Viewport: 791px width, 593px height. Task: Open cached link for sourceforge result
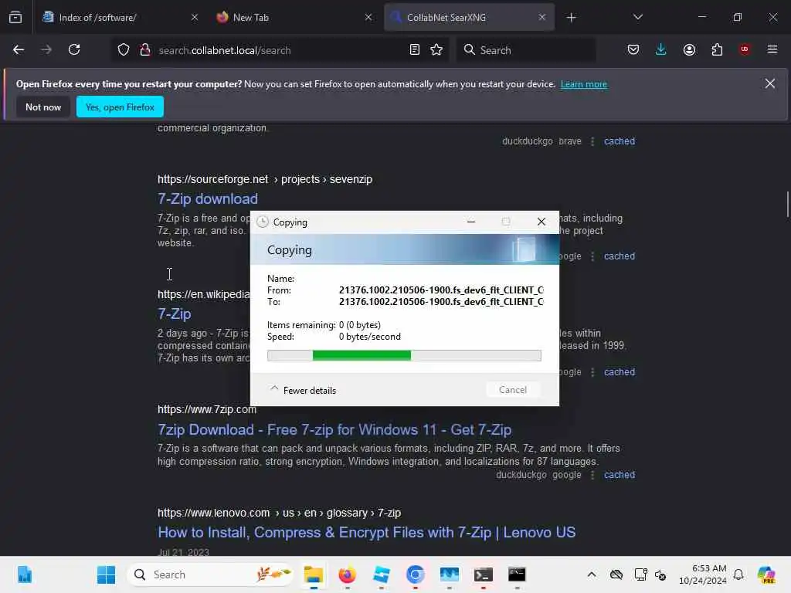620,256
